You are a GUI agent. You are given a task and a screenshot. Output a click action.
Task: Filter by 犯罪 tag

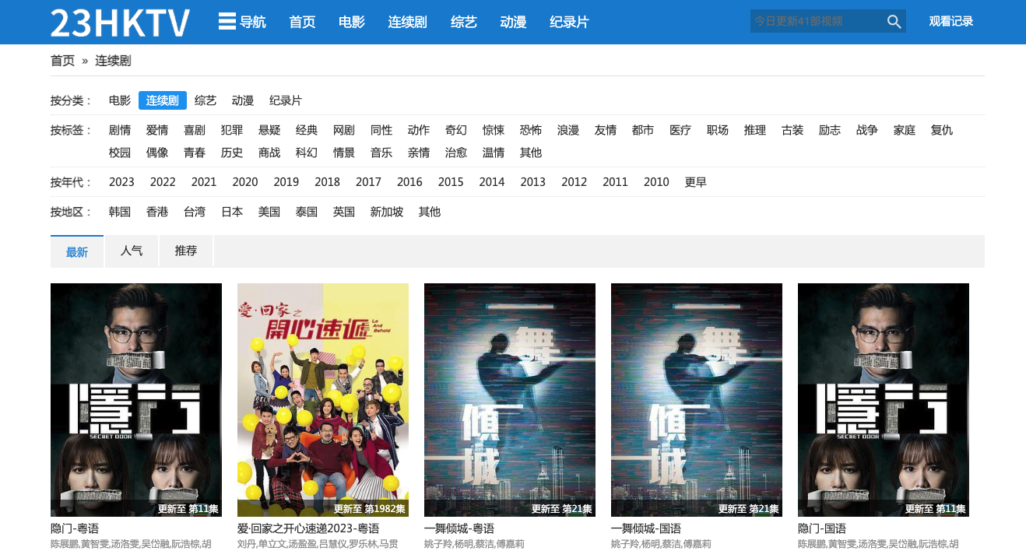tap(232, 130)
